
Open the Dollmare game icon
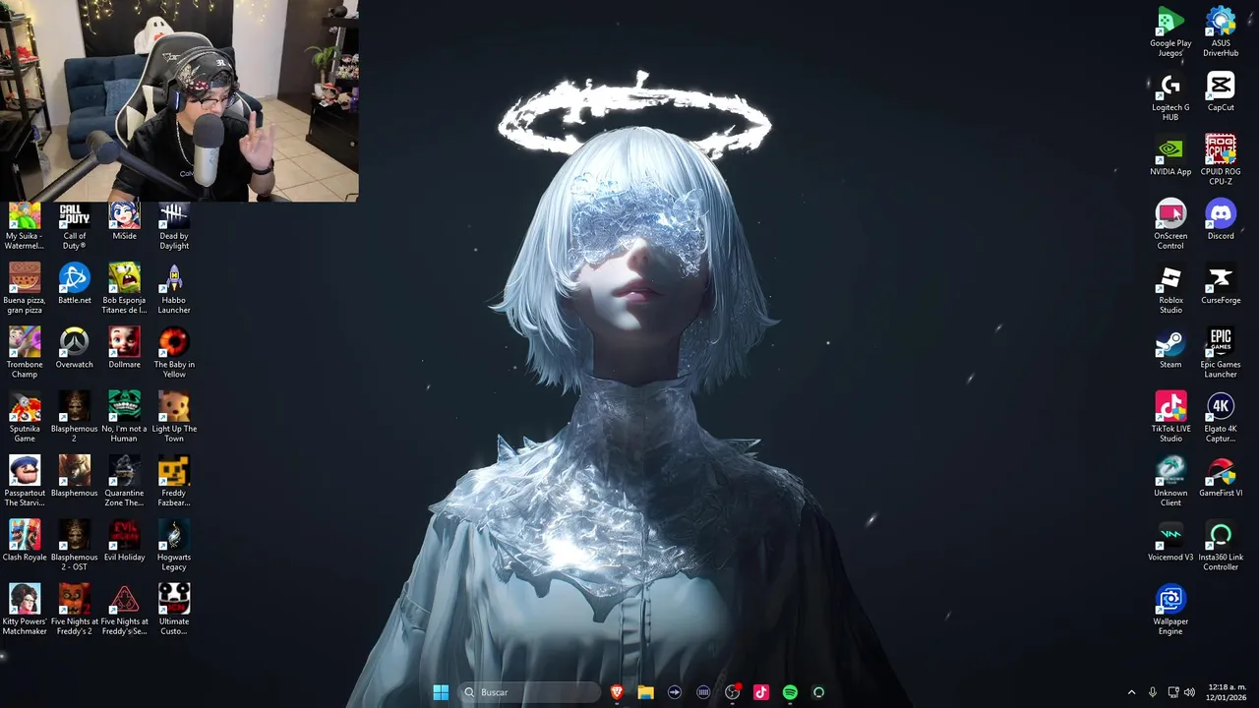[124, 349]
